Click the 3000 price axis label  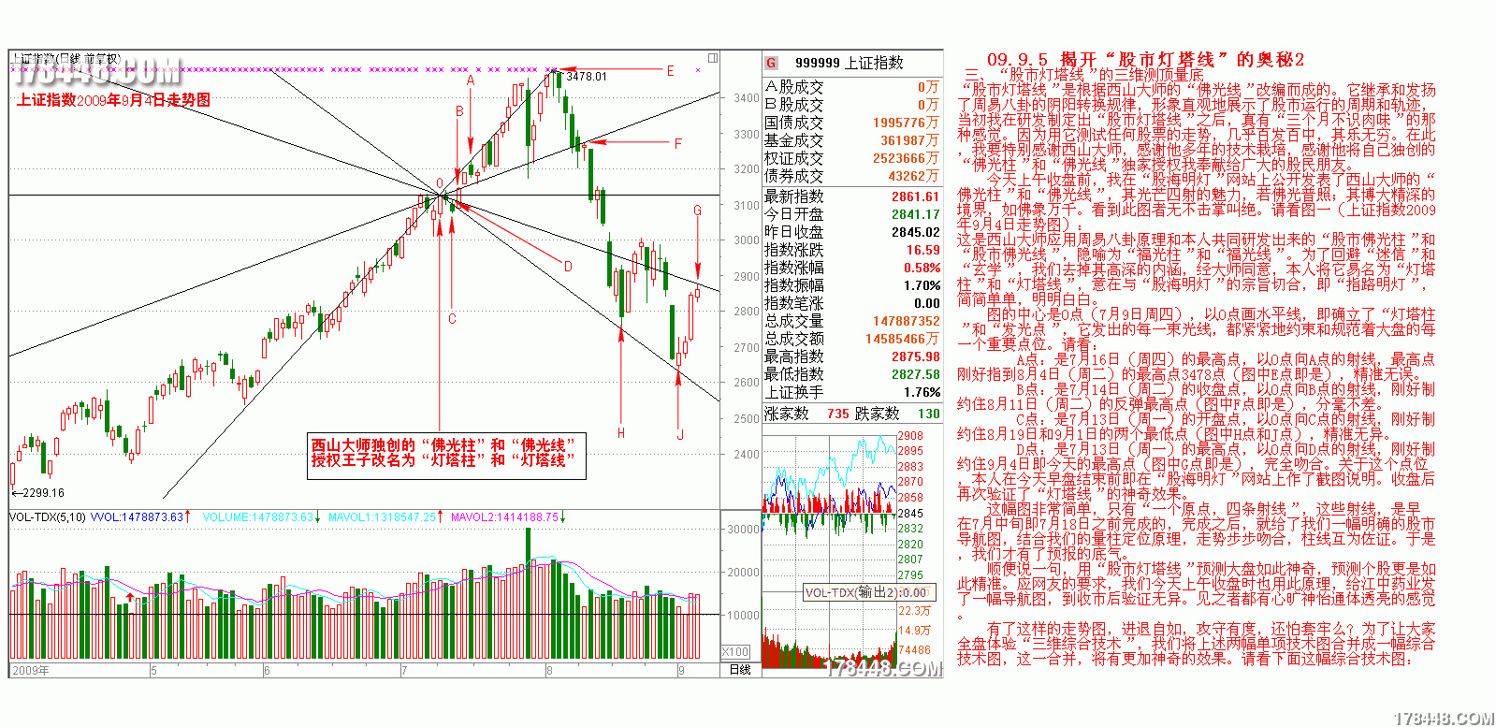(x=747, y=240)
